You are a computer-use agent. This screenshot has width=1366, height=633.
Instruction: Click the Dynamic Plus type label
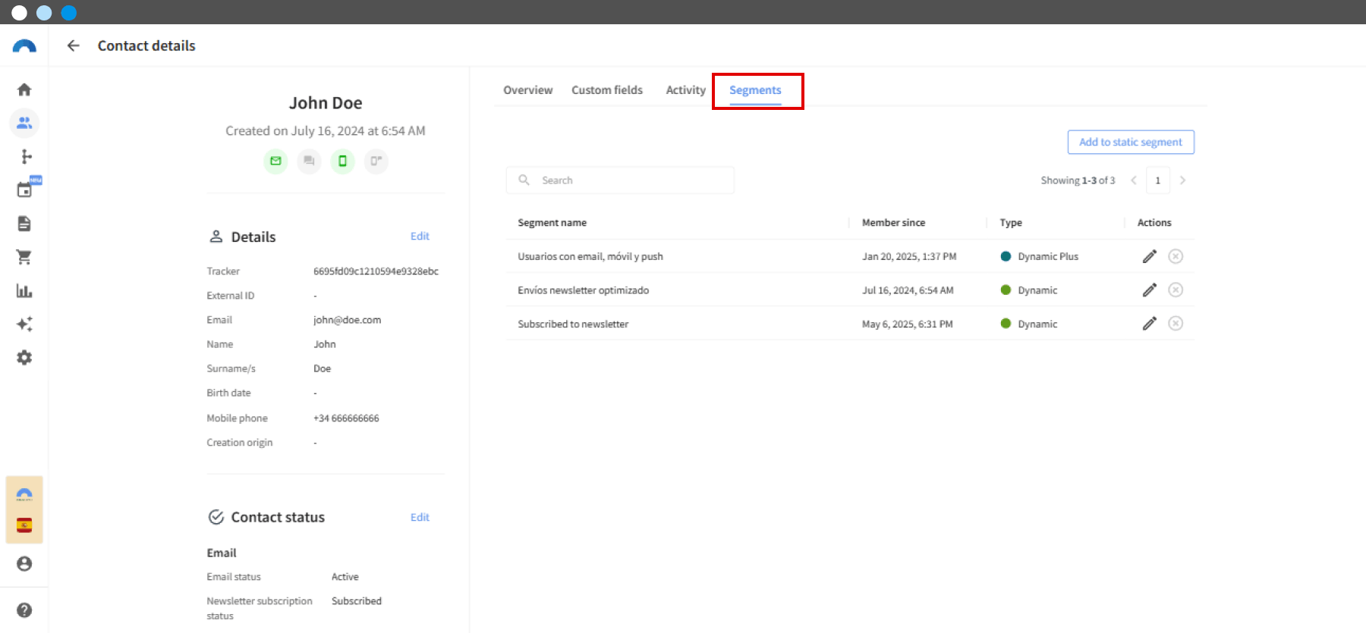point(1048,256)
